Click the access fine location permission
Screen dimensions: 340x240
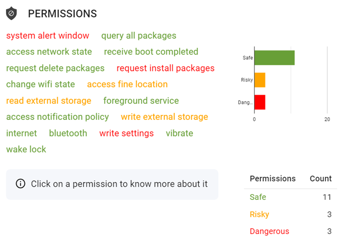(x=127, y=84)
